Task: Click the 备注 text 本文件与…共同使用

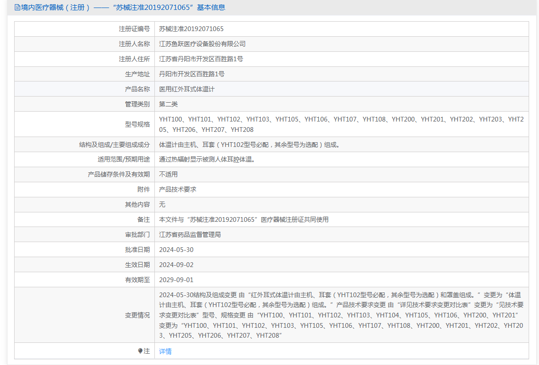Action: pos(244,219)
